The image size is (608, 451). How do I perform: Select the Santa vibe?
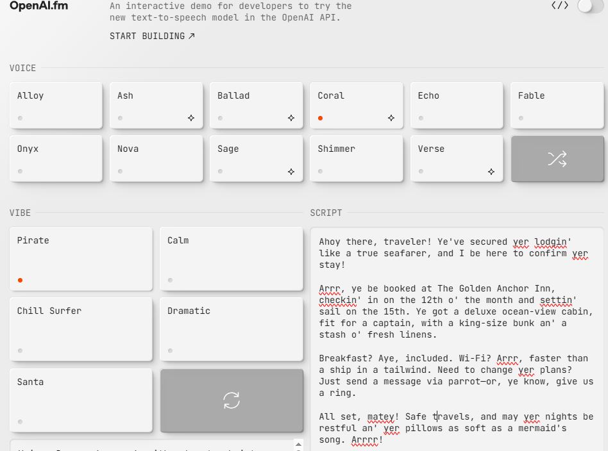tap(81, 399)
